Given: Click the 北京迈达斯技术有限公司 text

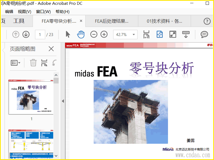Looking at the screenshot, I should coord(192,149).
